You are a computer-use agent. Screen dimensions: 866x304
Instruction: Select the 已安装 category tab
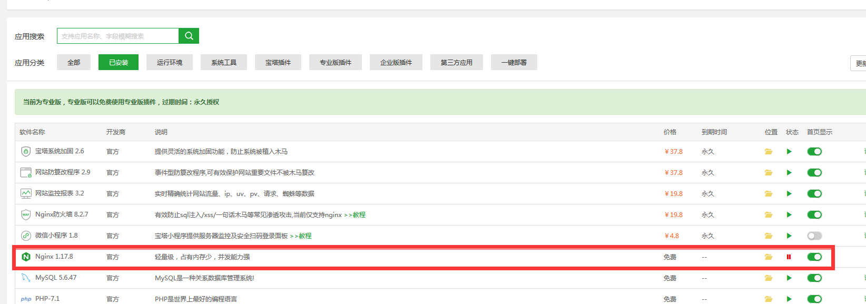(x=119, y=62)
